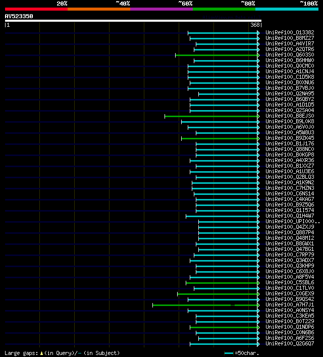Select the UniRef100_C4KAG7 label
The image size is (323, 357).
point(290,199)
